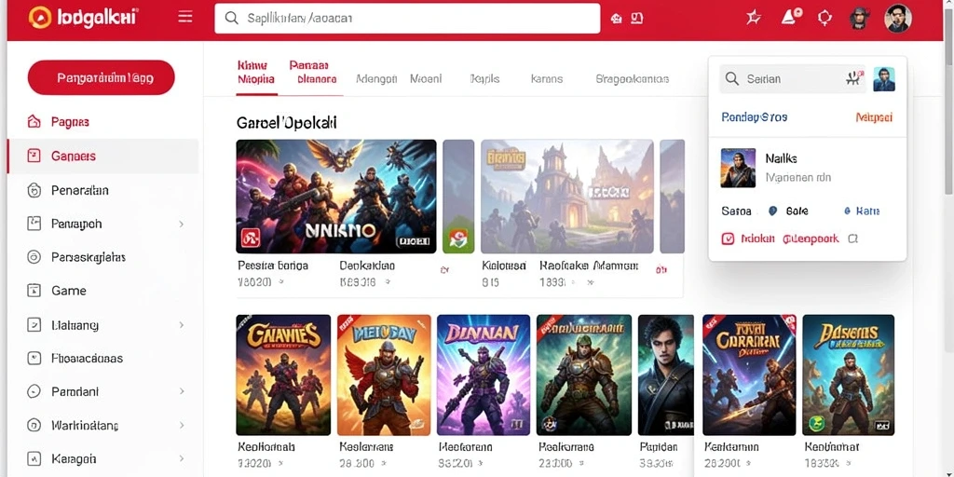The width and height of the screenshot is (954, 477).
Task: Open the dark-haired man game card
Action: (x=665, y=375)
